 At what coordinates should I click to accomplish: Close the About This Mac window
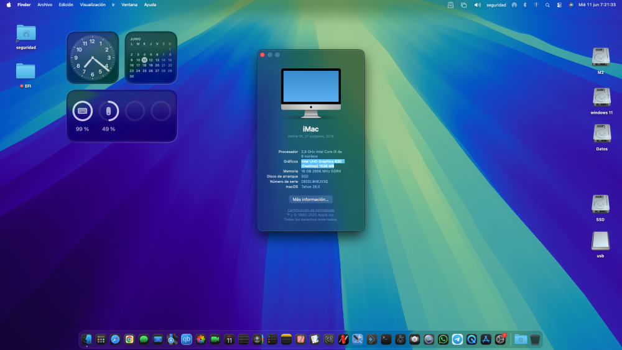262,55
